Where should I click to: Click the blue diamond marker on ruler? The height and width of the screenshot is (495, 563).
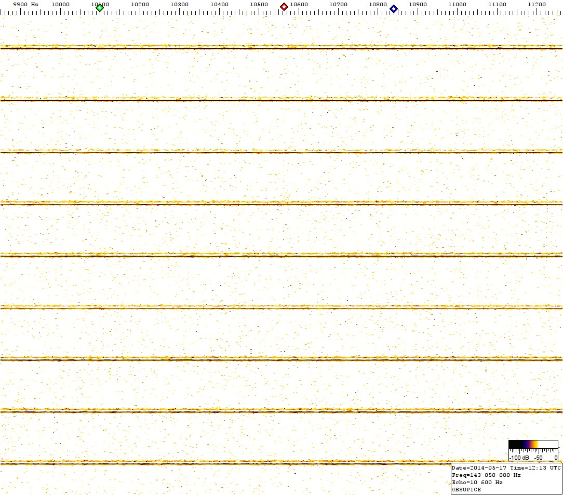[x=394, y=8]
